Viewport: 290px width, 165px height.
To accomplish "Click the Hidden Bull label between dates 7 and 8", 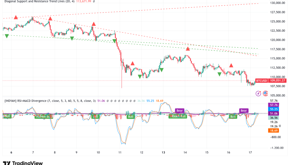I will (x=44, y=117).
